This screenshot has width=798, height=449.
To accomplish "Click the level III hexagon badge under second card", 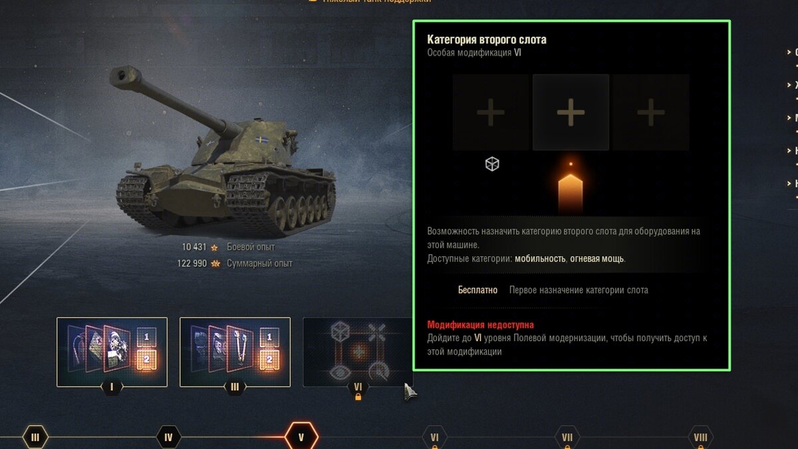I will [235, 388].
